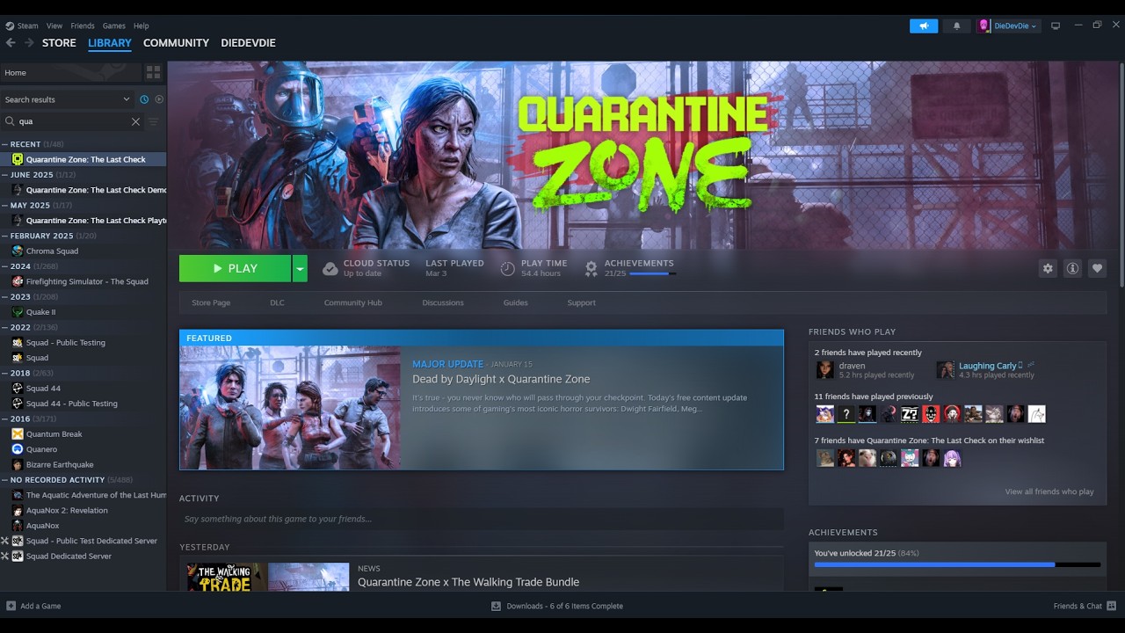Click the Play Time clock icon

tap(507, 268)
